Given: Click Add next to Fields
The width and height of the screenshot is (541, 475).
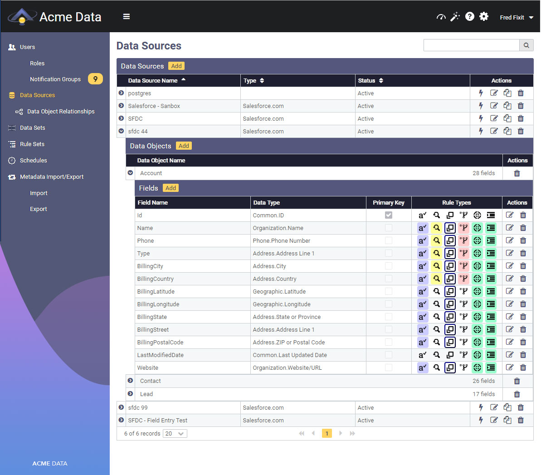Looking at the screenshot, I should pyautogui.click(x=171, y=188).
